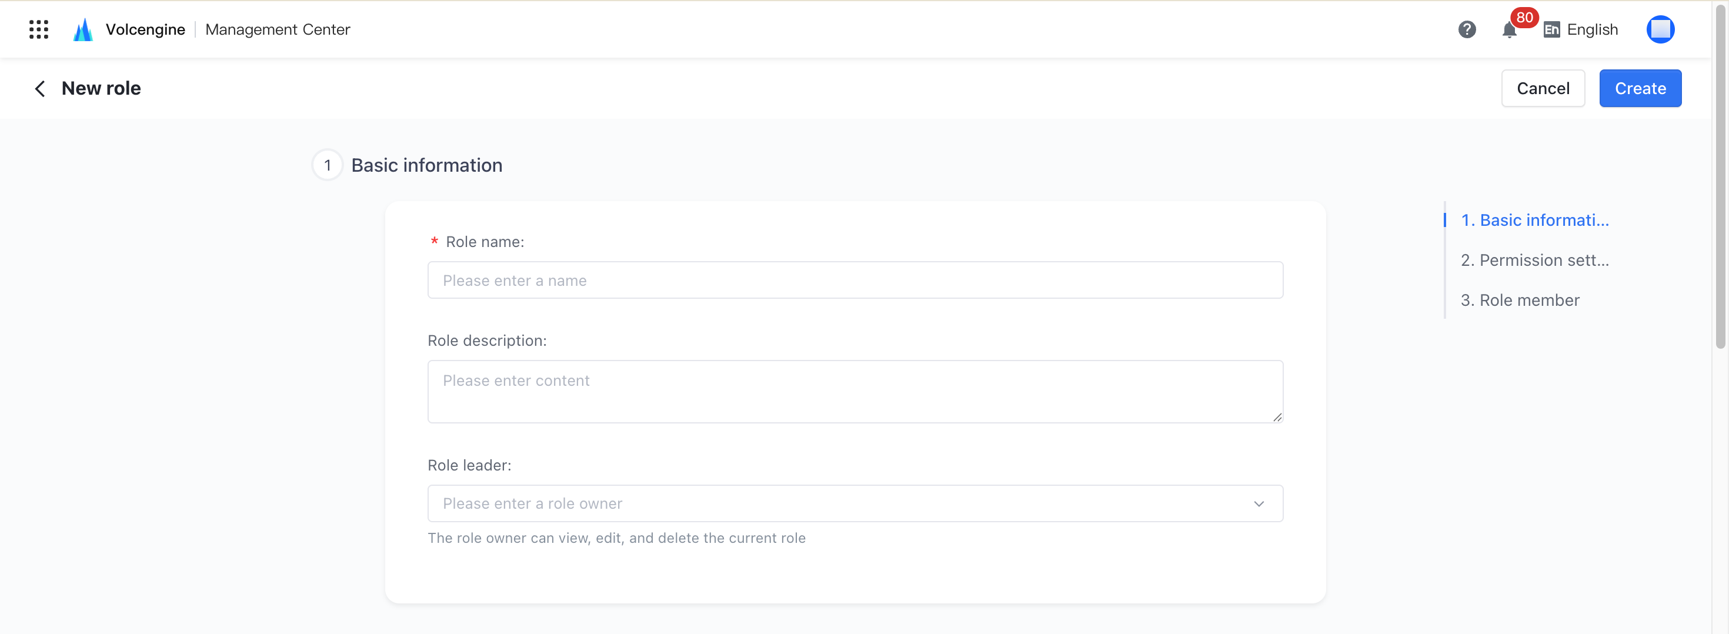Open the help question mark icon
1729x634 pixels.
click(1467, 29)
